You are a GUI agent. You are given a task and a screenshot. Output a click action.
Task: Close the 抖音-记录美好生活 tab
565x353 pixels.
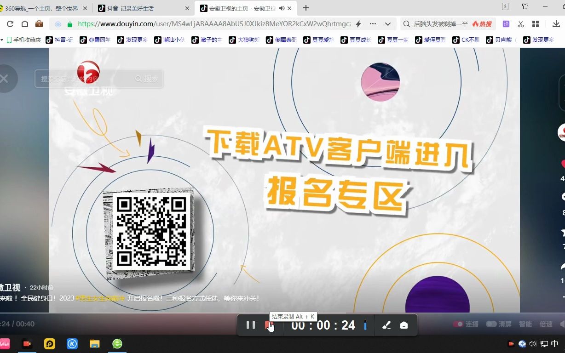tap(187, 8)
